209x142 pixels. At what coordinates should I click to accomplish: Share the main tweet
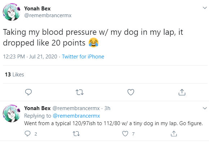click(182, 92)
